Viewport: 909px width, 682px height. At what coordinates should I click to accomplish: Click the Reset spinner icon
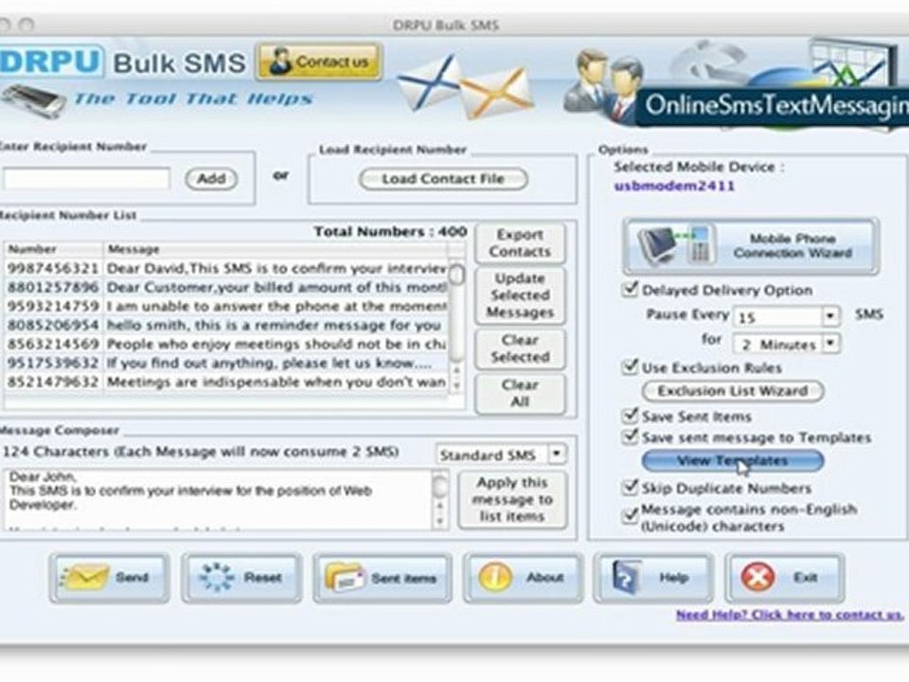[x=216, y=577]
